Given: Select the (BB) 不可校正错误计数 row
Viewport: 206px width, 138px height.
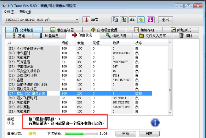Looking at the screenshot, I should (80, 48).
